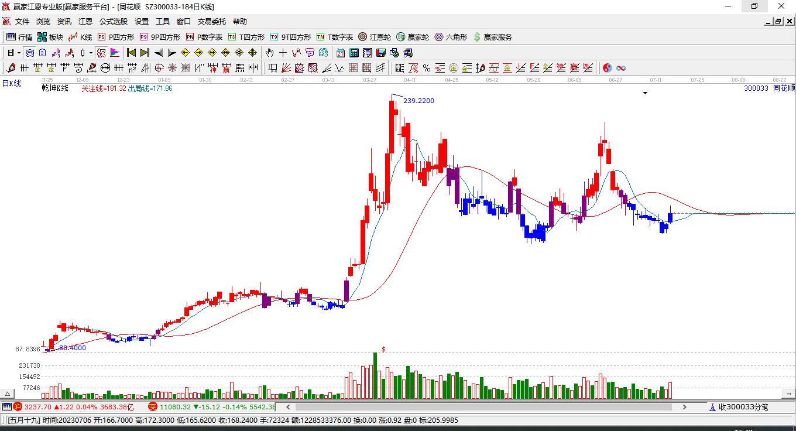
Task: Click the 关注线=181.32 indicator text
Action: [x=104, y=88]
